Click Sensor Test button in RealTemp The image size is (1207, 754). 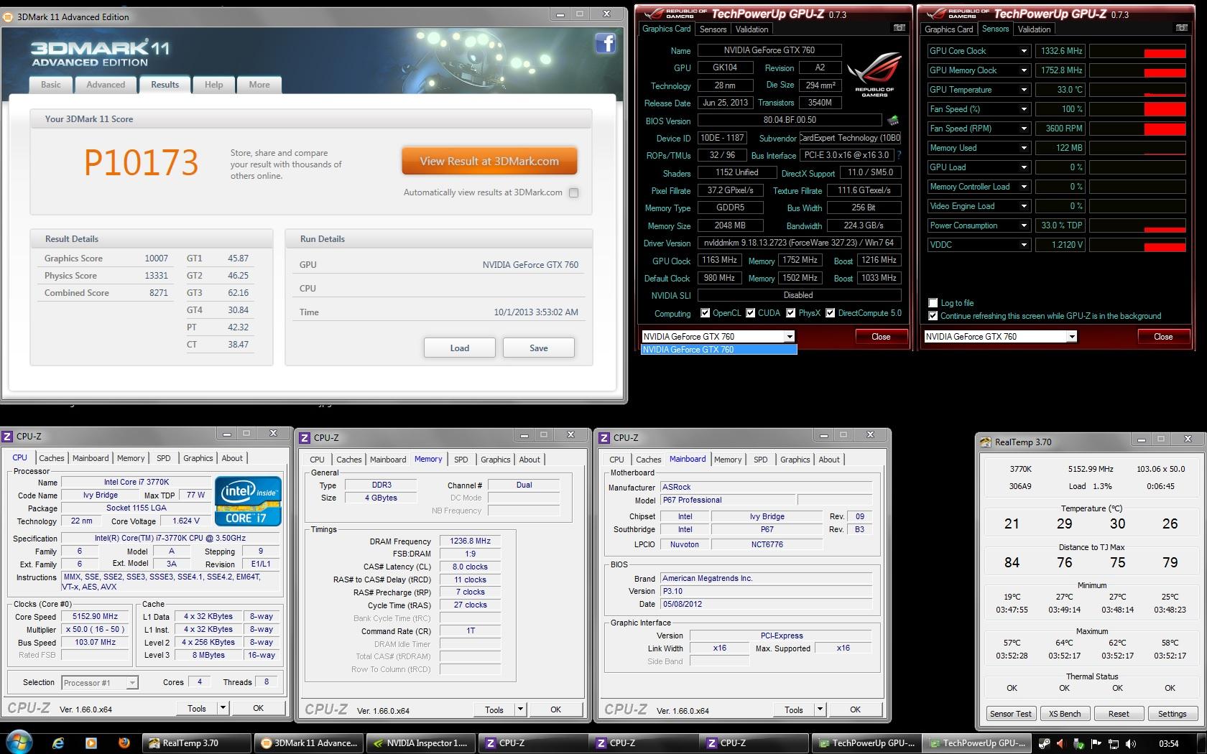click(x=1011, y=714)
